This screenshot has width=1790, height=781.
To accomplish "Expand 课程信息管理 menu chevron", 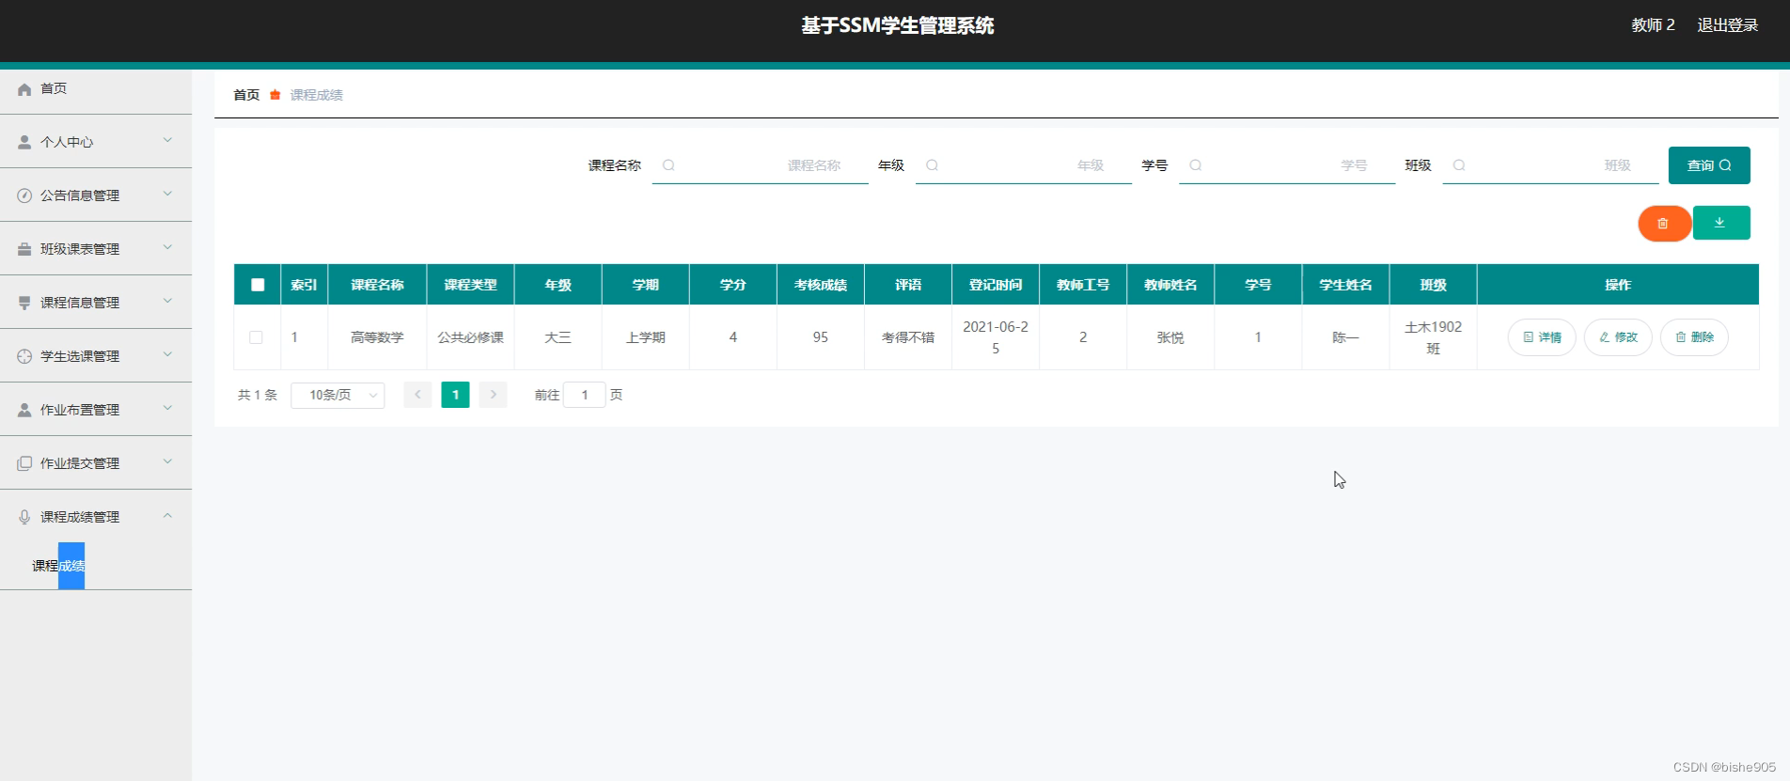I will click(167, 302).
